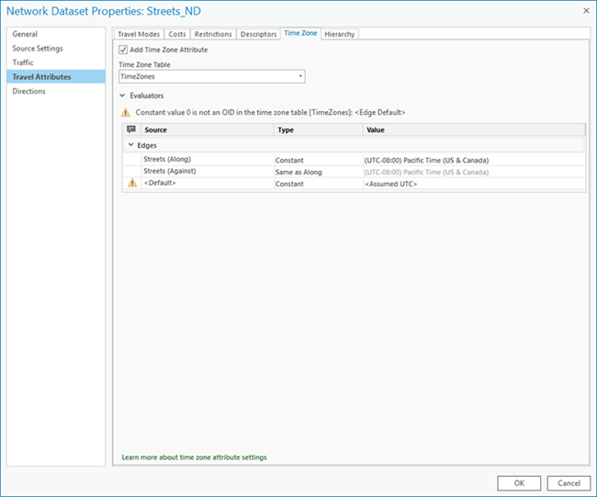Viewport: 597px width, 497px height.
Task: Switch to the Travel Modes tab
Action: [x=138, y=34]
